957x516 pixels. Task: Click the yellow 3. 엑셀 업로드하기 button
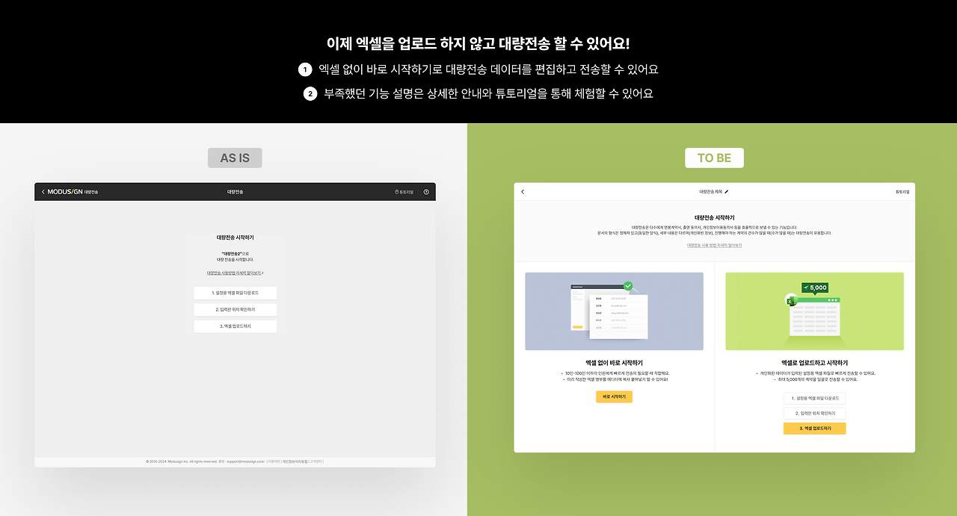click(x=814, y=428)
